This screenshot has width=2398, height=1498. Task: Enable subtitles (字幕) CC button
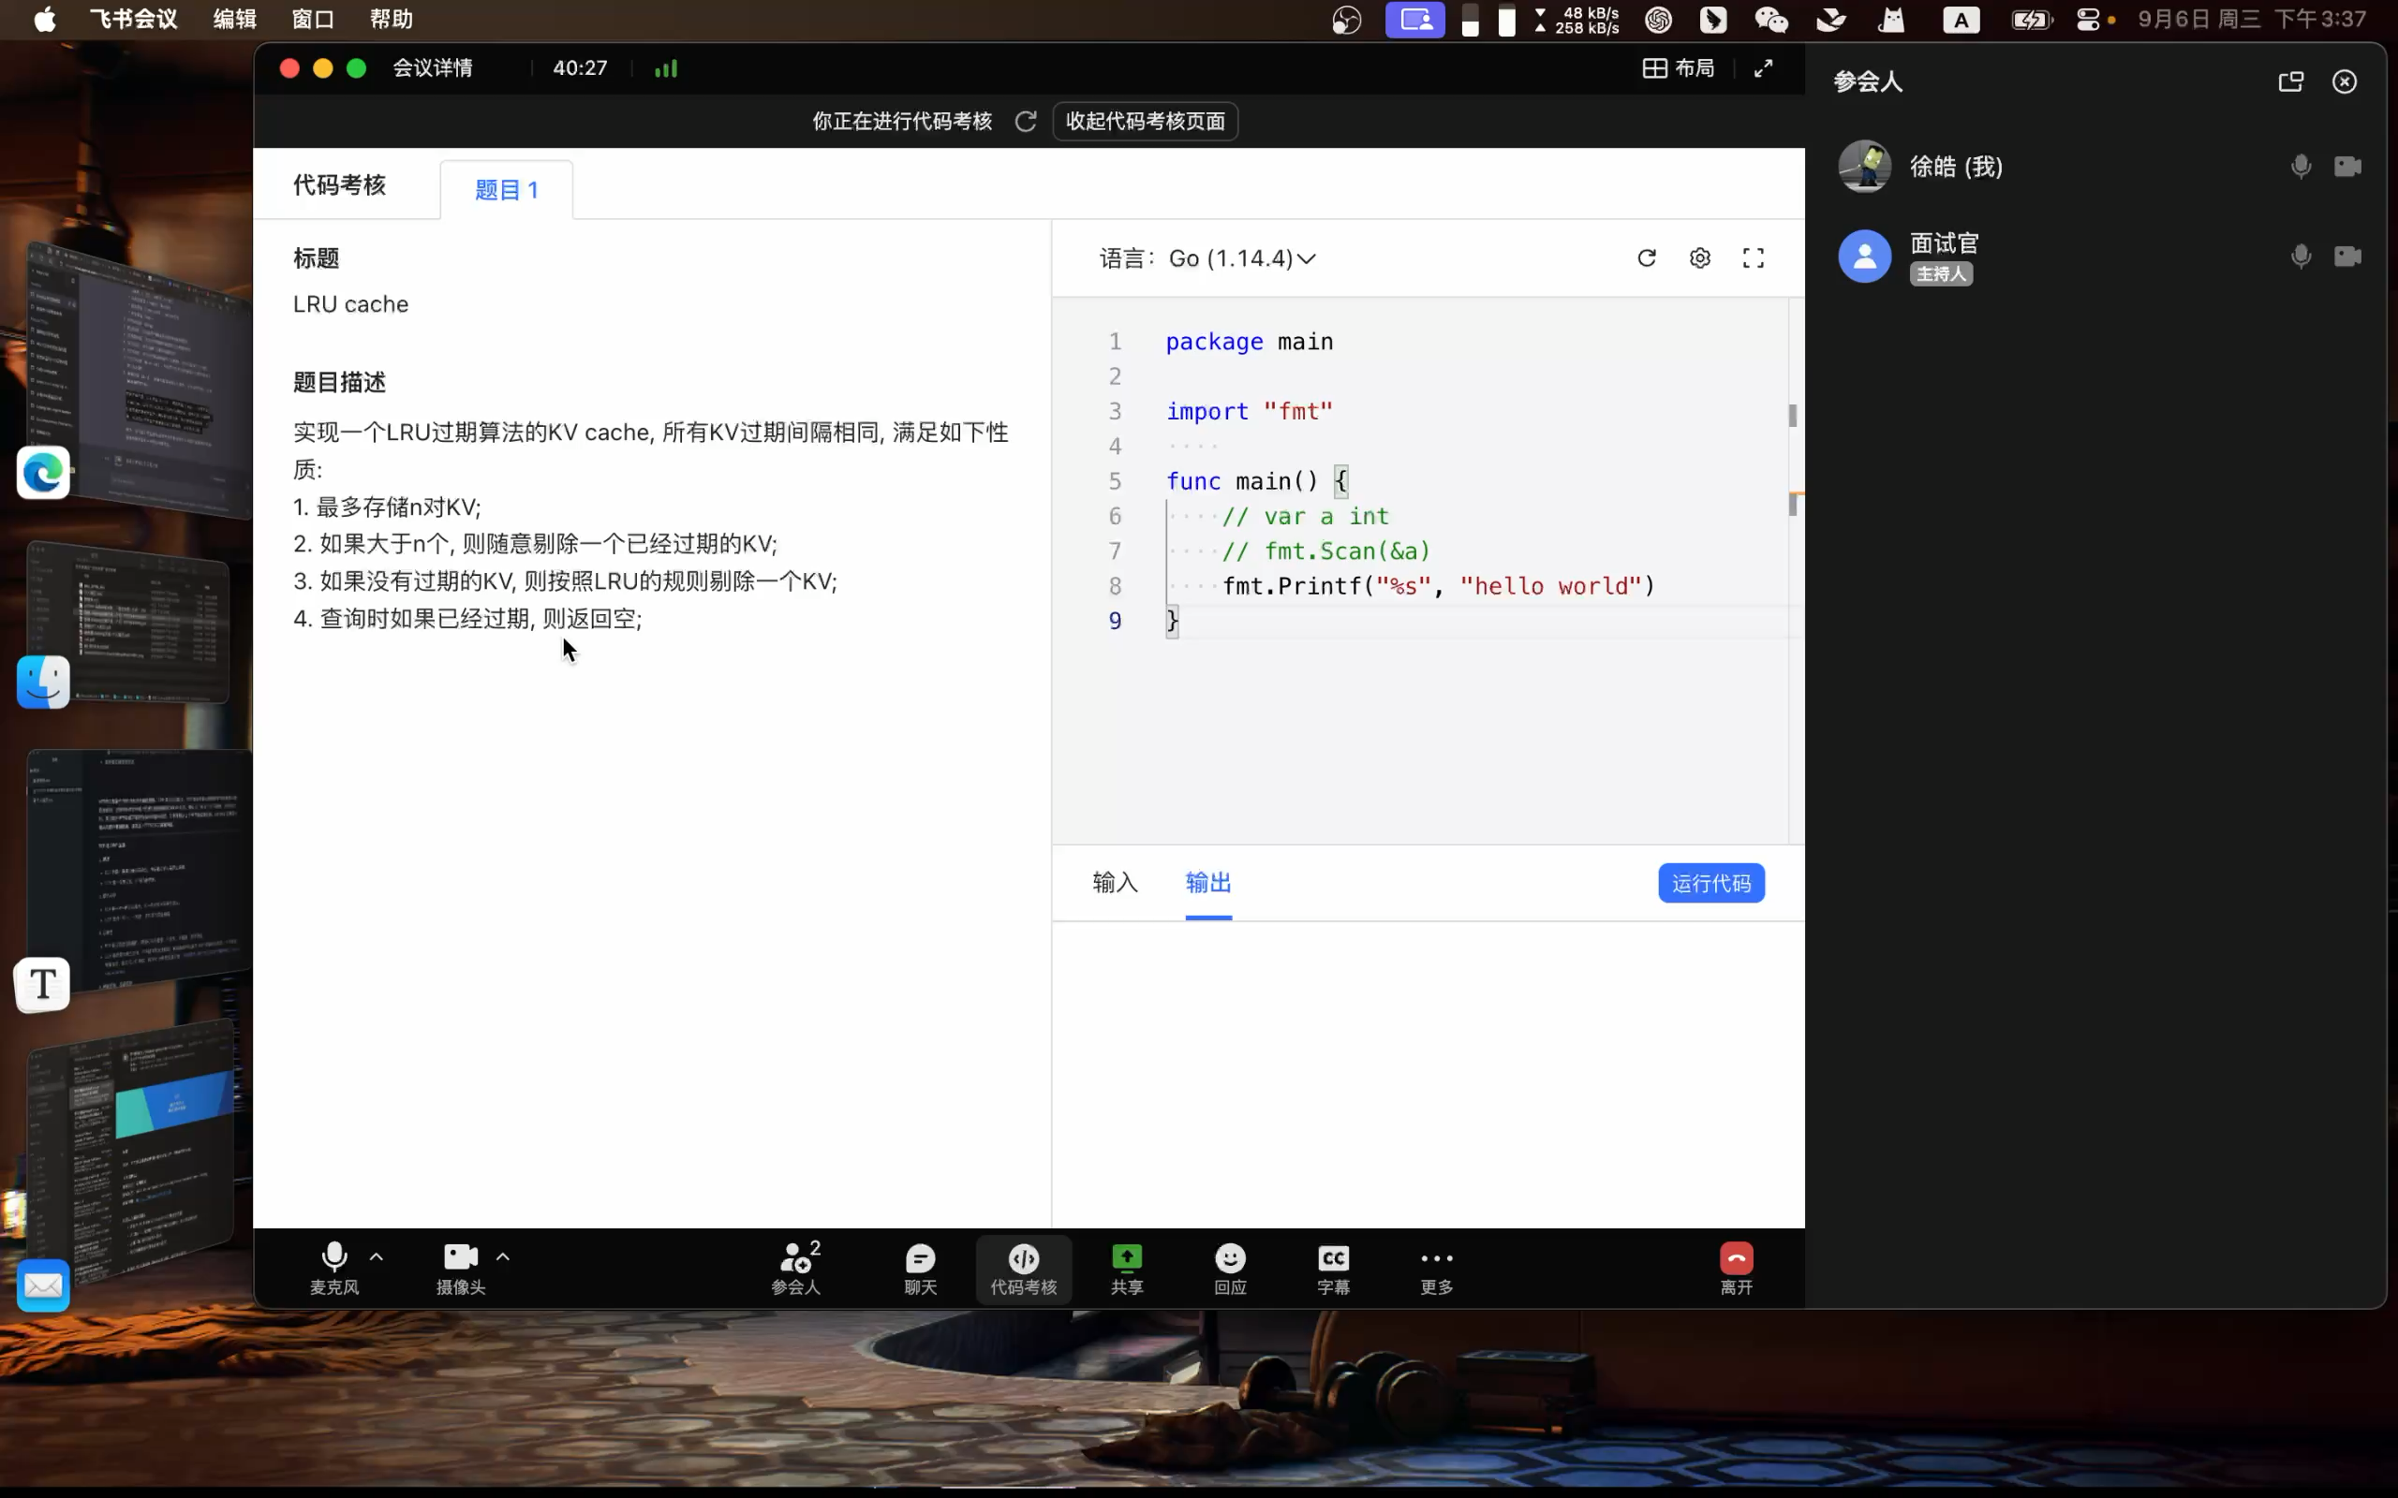pyautogui.click(x=1334, y=1268)
